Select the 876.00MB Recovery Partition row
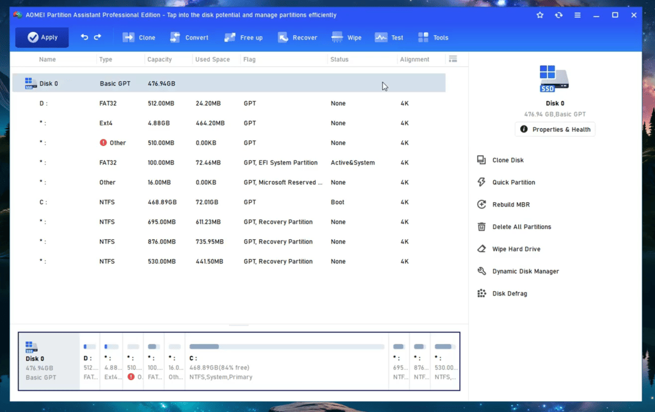This screenshot has width=655, height=412. [229, 242]
